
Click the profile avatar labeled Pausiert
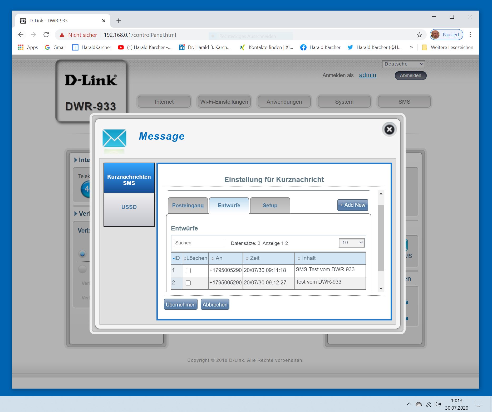(x=446, y=35)
